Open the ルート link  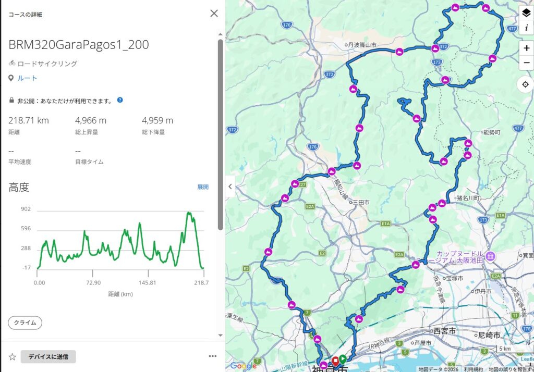pos(27,78)
